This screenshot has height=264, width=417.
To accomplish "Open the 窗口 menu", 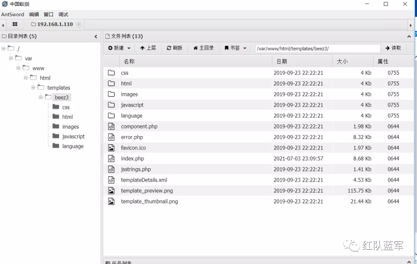I will pos(48,14).
